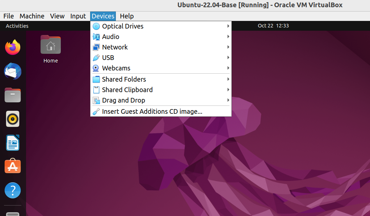
Task: Open the Input menu
Action: (x=78, y=16)
